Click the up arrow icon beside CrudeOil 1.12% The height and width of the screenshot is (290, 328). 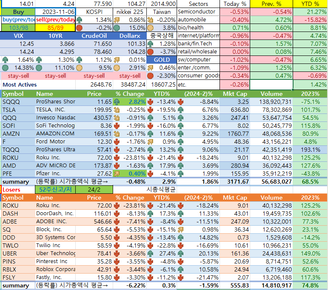click(79, 60)
